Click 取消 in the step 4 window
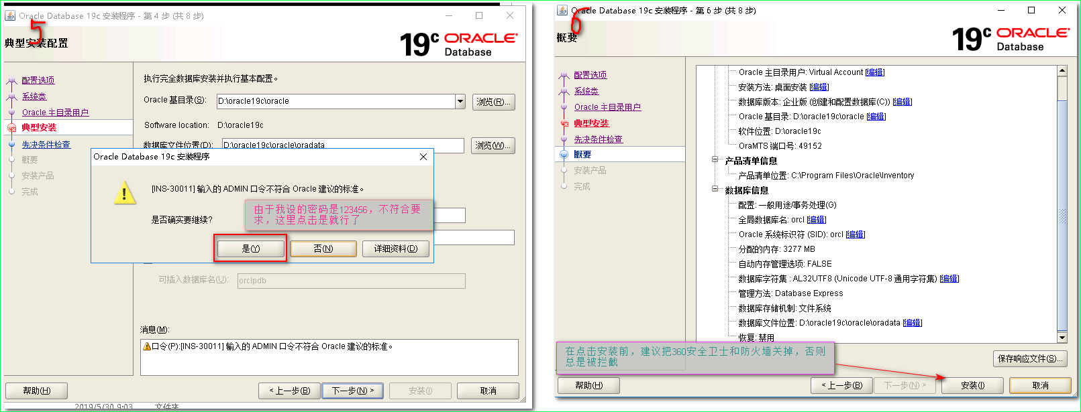Viewport: 1081px width, 412px height. 488,391
